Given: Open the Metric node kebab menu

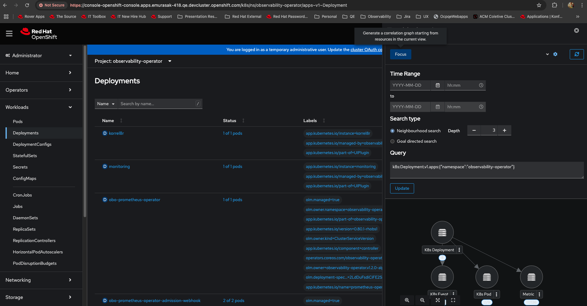Looking at the screenshot, I should click(x=539, y=294).
